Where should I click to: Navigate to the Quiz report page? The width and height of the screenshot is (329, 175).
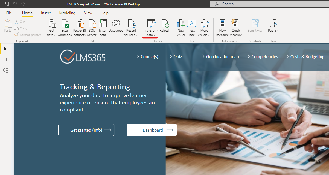(176, 57)
